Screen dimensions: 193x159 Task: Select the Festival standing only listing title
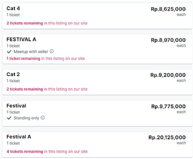16,106
